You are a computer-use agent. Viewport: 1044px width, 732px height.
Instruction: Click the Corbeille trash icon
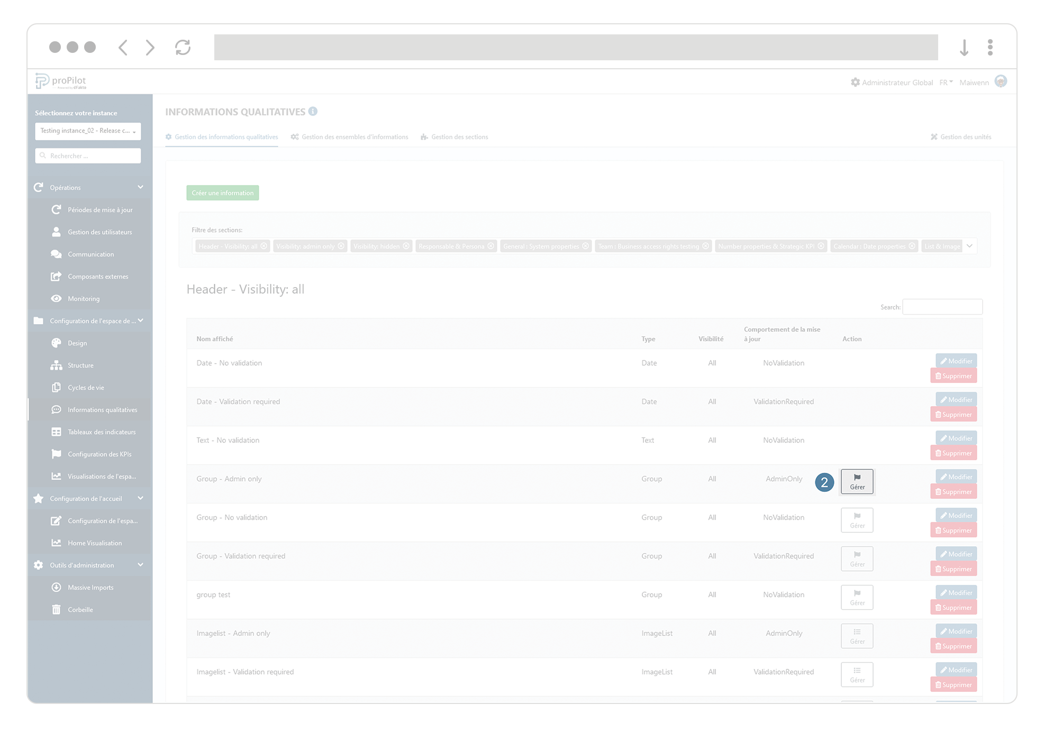click(56, 609)
